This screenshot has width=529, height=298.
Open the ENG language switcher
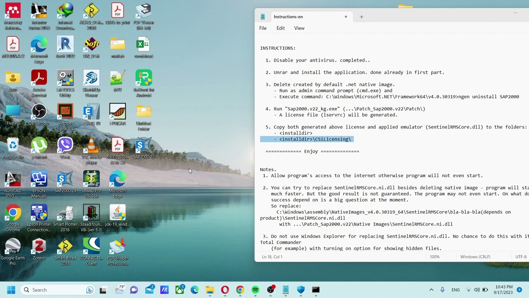[455, 290]
